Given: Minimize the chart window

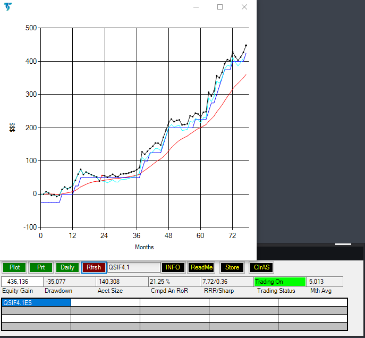Looking at the screenshot, I should (x=196, y=7).
